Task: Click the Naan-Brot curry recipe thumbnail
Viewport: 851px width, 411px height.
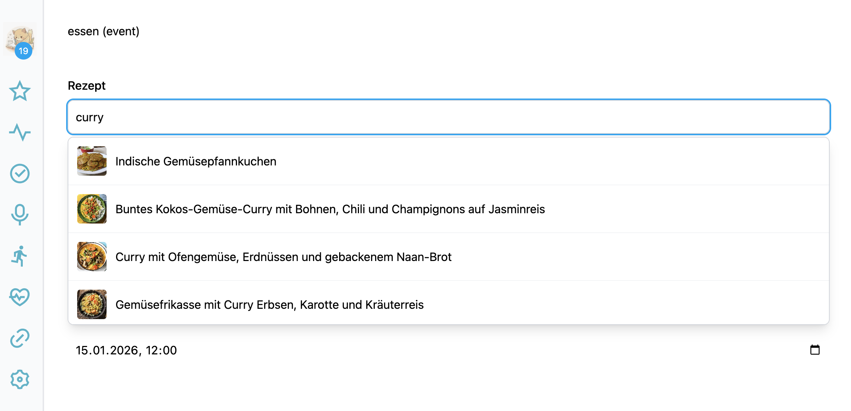Action: [x=92, y=257]
